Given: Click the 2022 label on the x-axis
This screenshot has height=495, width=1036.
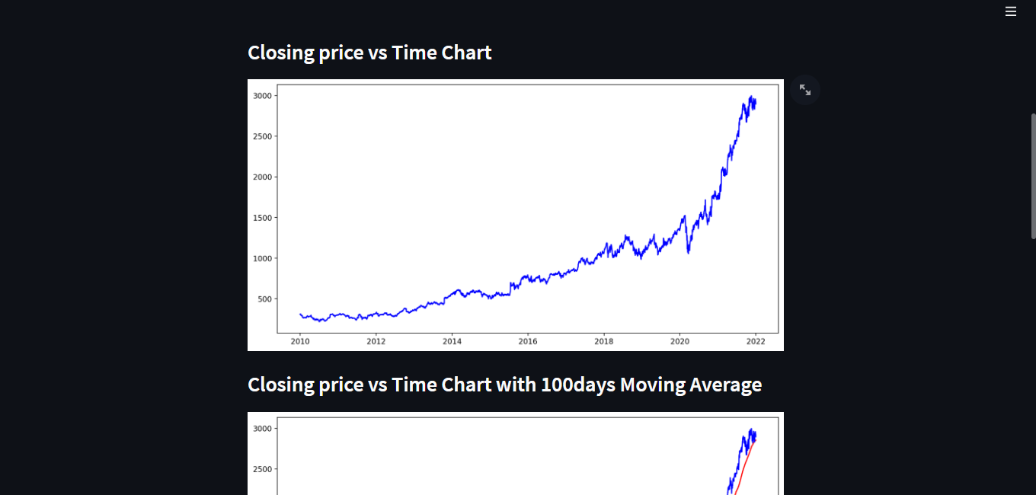Looking at the screenshot, I should tap(755, 342).
